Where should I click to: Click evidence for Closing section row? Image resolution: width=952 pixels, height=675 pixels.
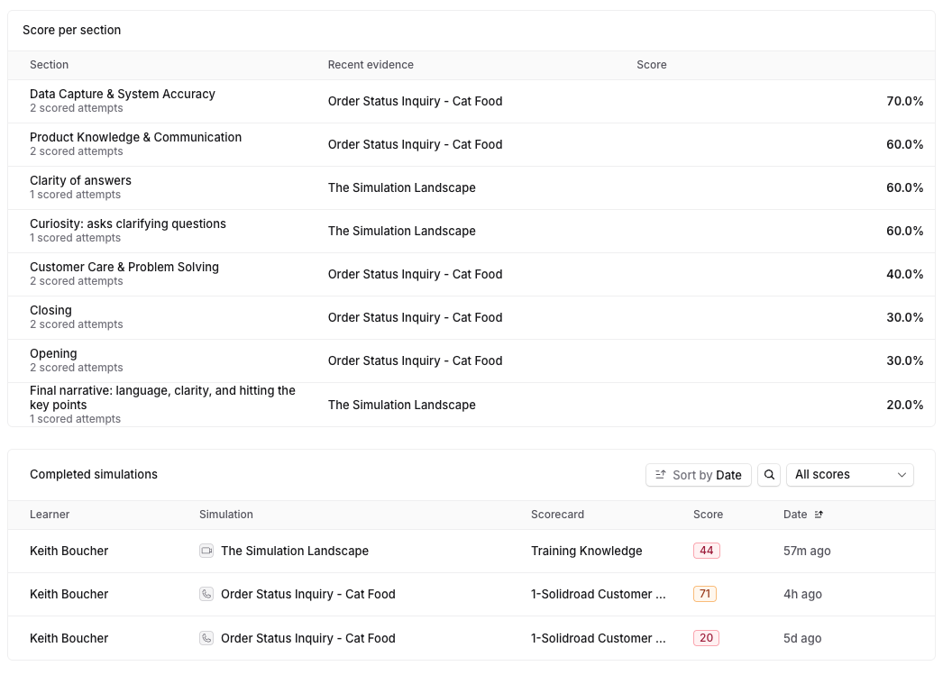pos(416,317)
